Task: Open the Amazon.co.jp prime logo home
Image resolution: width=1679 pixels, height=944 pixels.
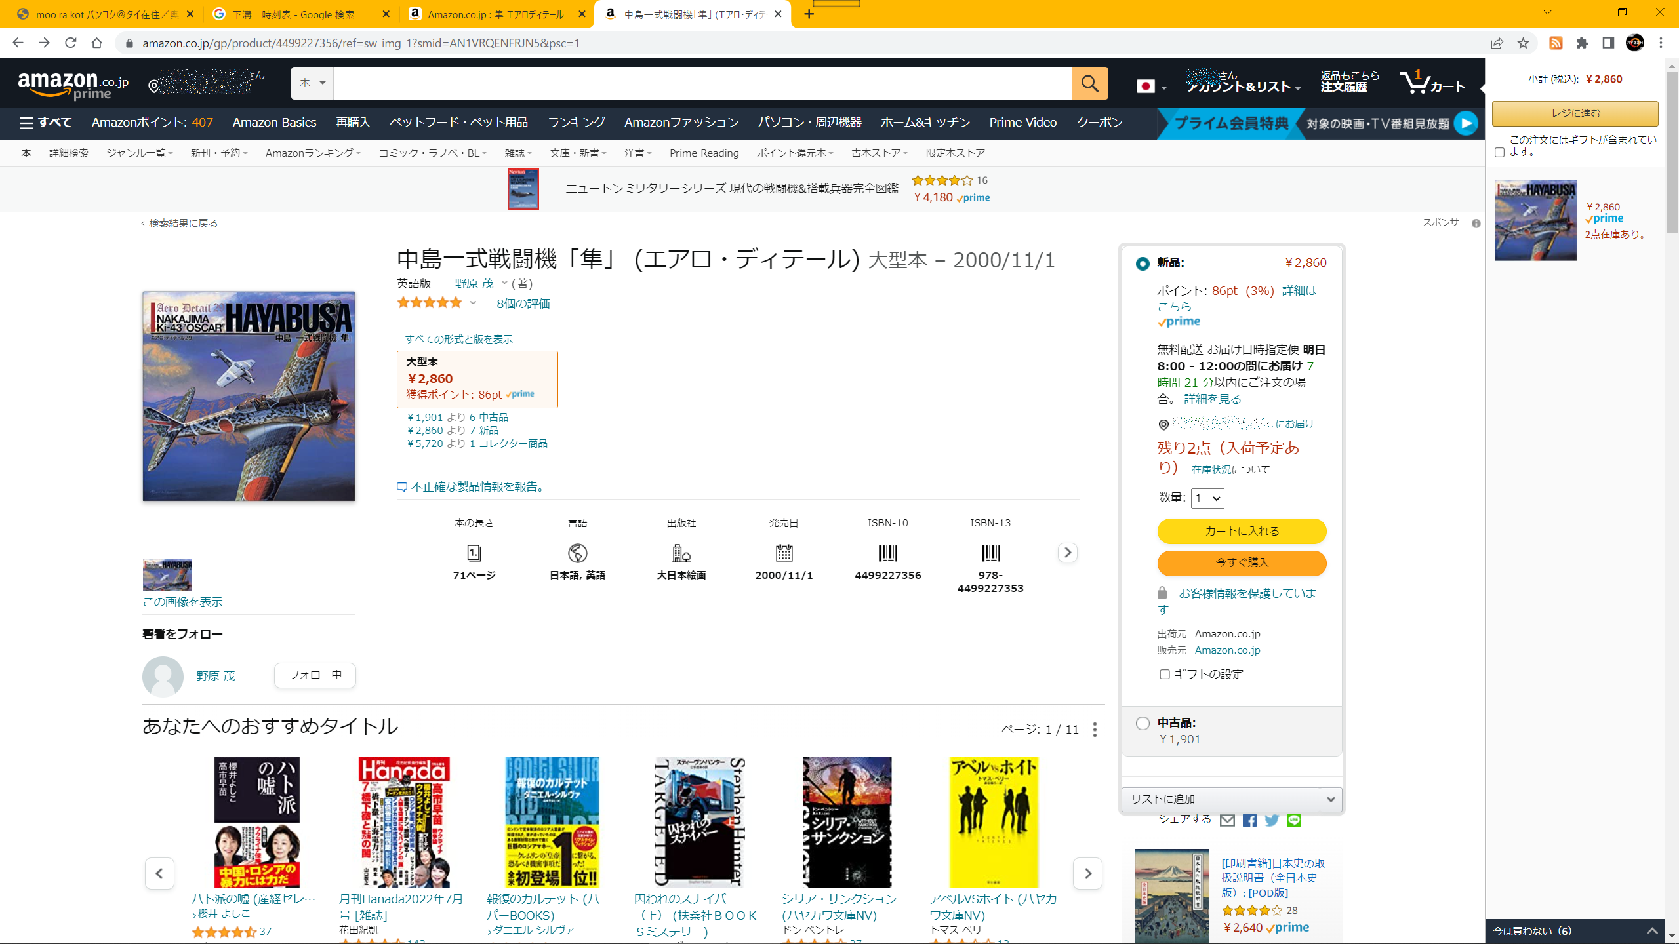Action: click(73, 85)
